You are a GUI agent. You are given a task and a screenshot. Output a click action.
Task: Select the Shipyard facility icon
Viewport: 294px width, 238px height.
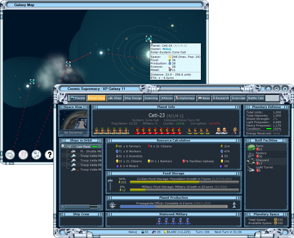pos(251,162)
